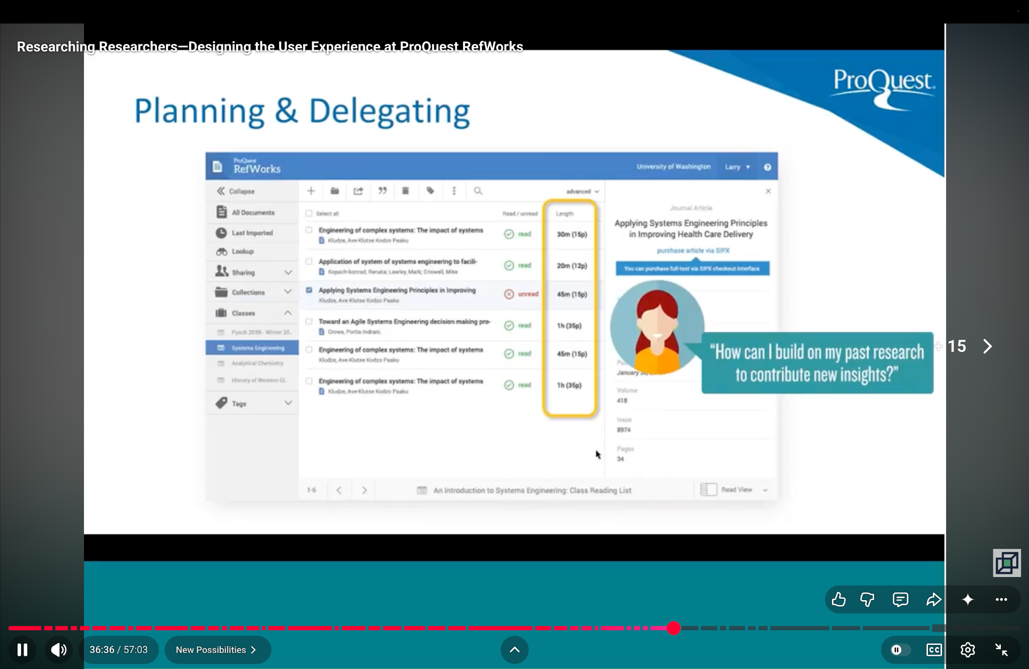Click the share export icon
Viewport: 1029px width, 669px height.
[x=358, y=191]
